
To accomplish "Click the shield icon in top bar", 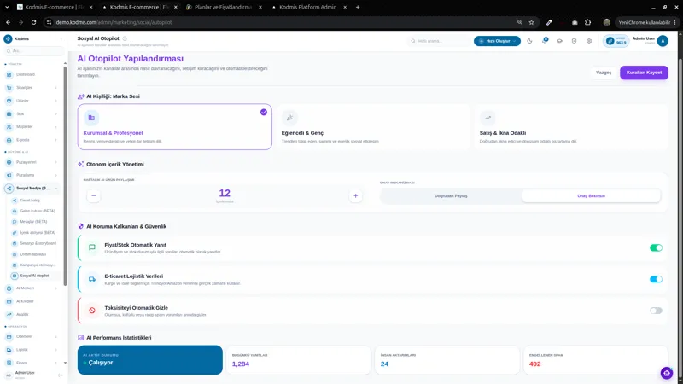I will click(574, 41).
